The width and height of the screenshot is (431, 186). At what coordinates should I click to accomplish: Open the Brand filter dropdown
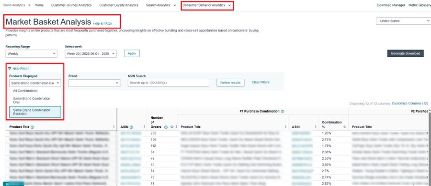[x=94, y=83]
